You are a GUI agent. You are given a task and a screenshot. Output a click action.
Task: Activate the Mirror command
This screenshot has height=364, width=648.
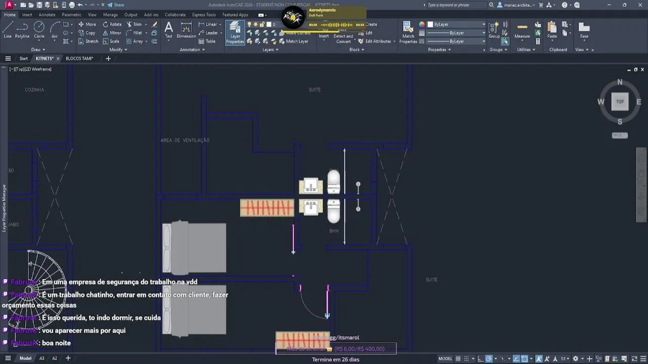point(112,33)
